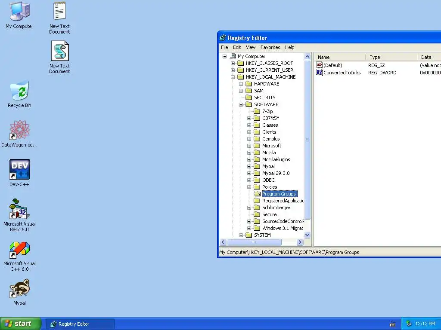The height and width of the screenshot is (330, 441).
Task: Expand the ODBC key
Action: 249,180
